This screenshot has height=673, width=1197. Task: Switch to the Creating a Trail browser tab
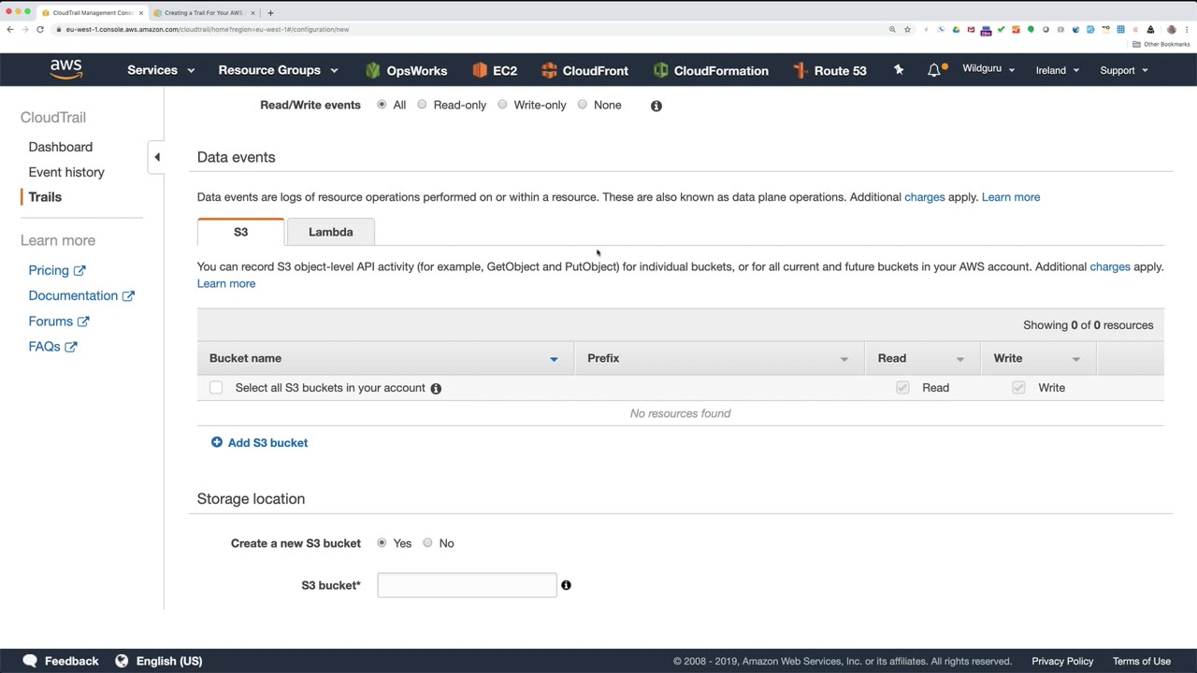(x=204, y=13)
